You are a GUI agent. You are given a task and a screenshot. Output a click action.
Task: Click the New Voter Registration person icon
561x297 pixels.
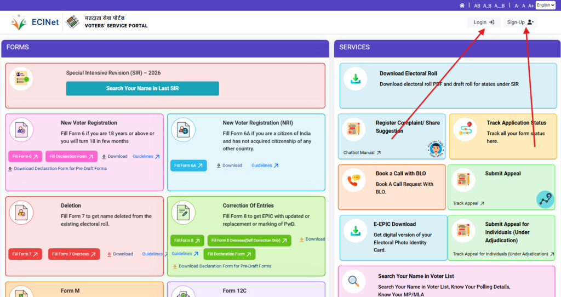(x=21, y=129)
